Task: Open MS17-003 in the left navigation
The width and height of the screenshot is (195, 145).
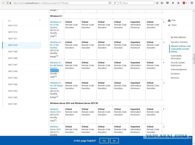Action: pos(13,91)
